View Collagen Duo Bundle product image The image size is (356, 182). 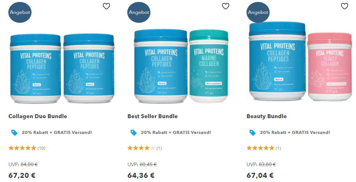click(x=62, y=68)
